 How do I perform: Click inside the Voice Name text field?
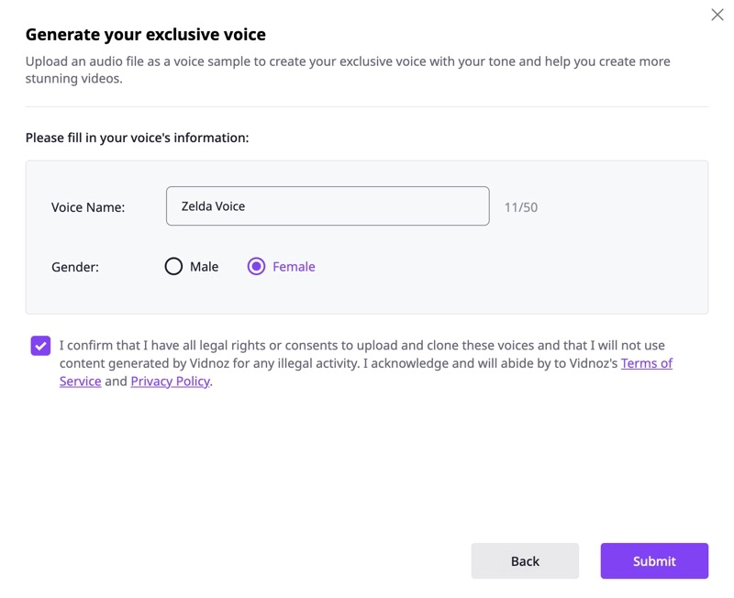tap(327, 205)
